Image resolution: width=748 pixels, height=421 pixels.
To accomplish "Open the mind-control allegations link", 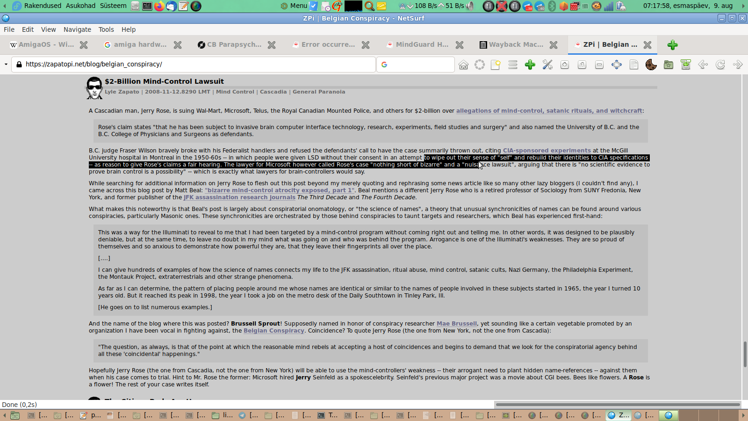I will pyautogui.click(x=549, y=111).
